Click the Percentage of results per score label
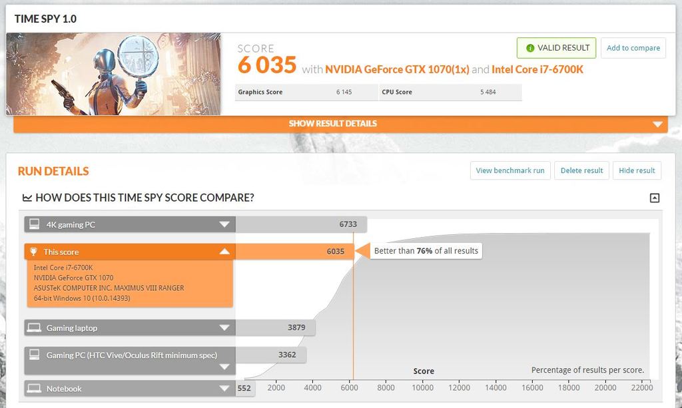Image resolution: width=682 pixels, height=408 pixels. [x=587, y=370]
